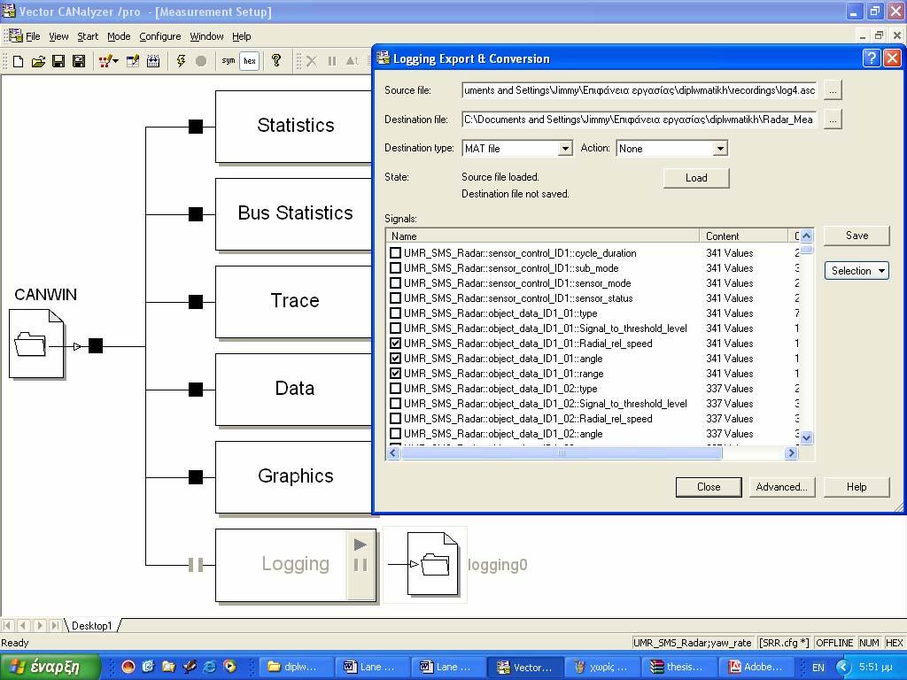Expand the hidden system tray icons
Image resolution: width=907 pixels, height=680 pixels.
pyautogui.click(x=843, y=668)
